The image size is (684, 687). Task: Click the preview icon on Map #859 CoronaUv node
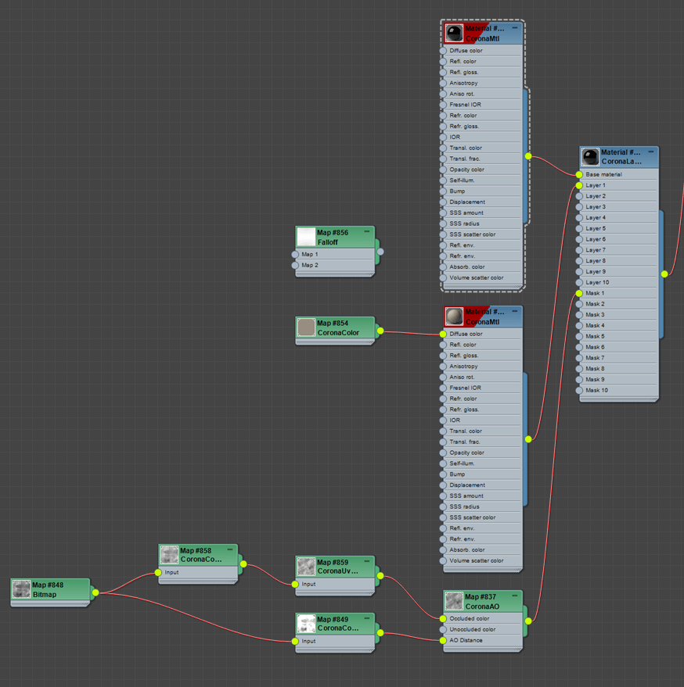click(x=305, y=567)
